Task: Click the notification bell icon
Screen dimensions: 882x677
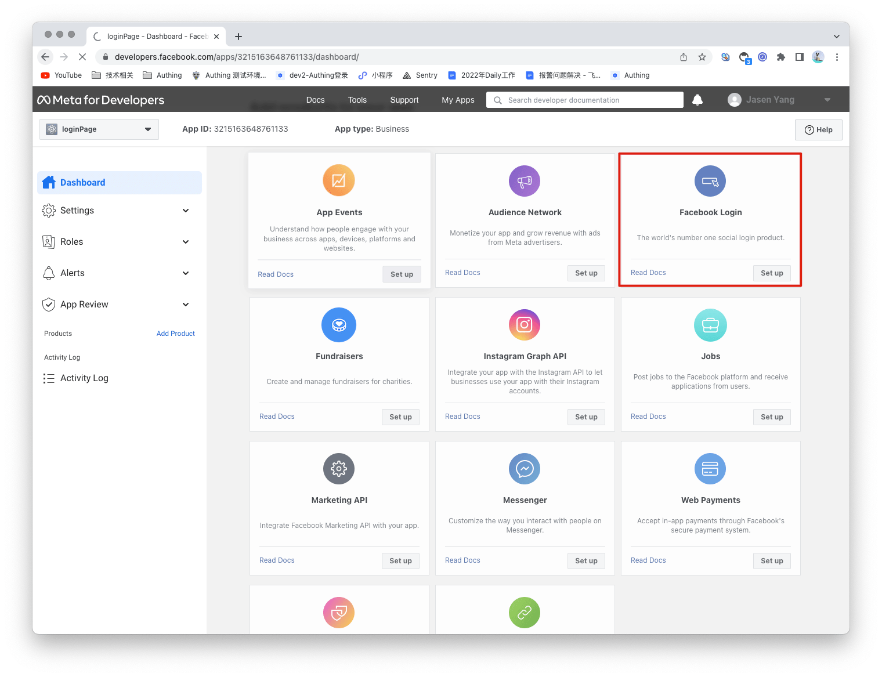Action: pos(697,100)
